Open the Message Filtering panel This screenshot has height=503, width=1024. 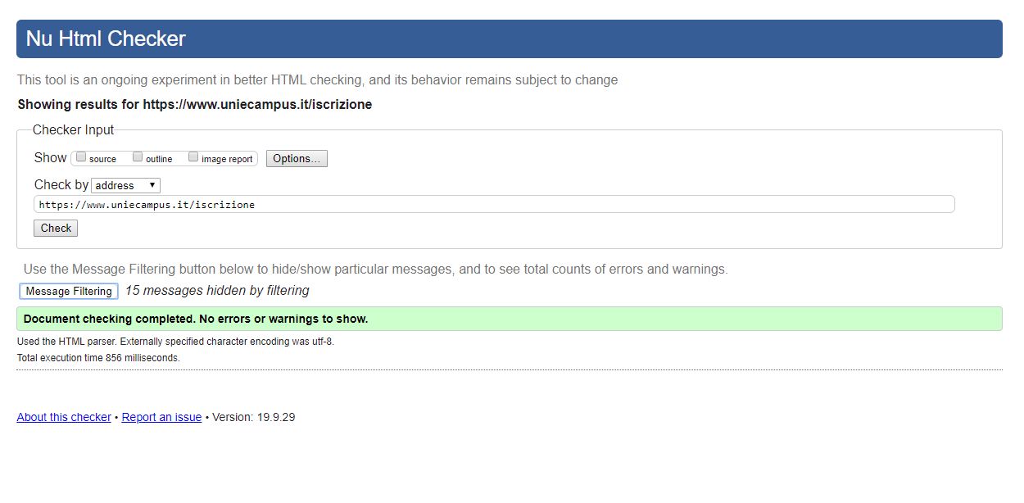pos(69,291)
